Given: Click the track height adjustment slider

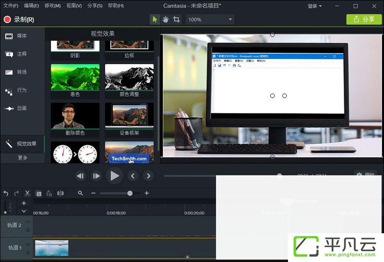Looking at the screenshot, I should point(5,207).
